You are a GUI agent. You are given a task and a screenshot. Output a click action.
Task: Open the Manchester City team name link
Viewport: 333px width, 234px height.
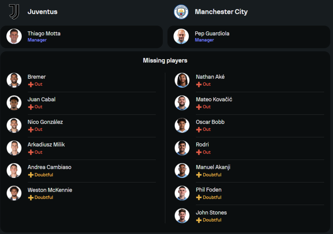pyautogui.click(x=221, y=12)
